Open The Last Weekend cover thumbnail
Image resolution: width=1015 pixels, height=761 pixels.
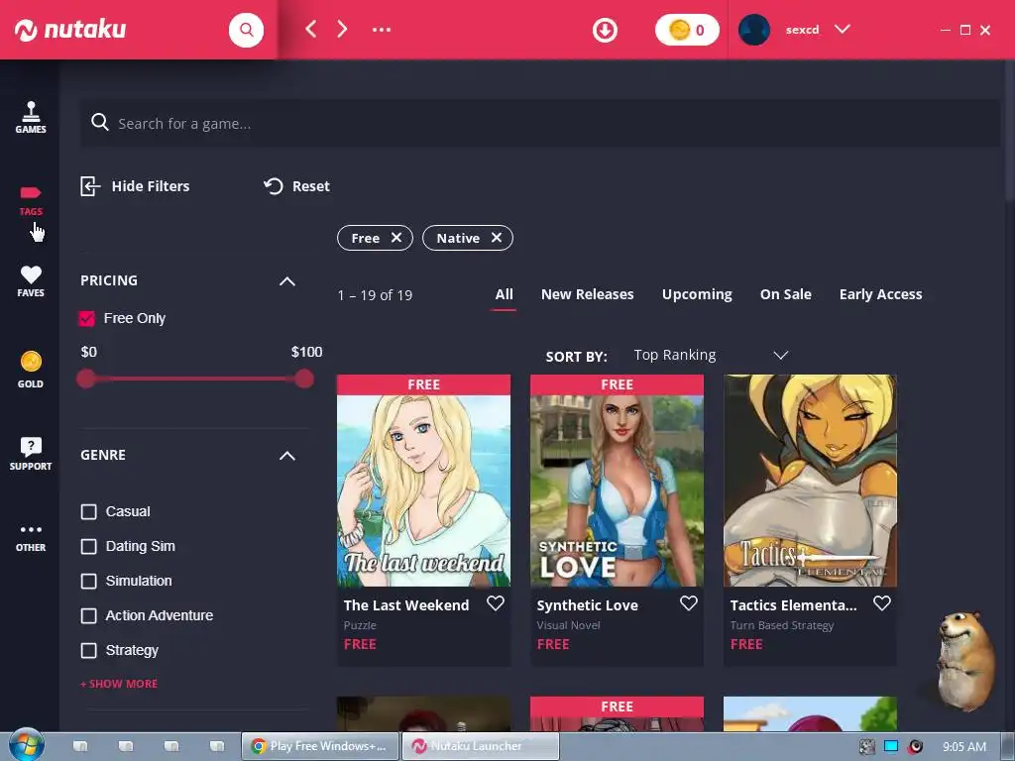423,481
